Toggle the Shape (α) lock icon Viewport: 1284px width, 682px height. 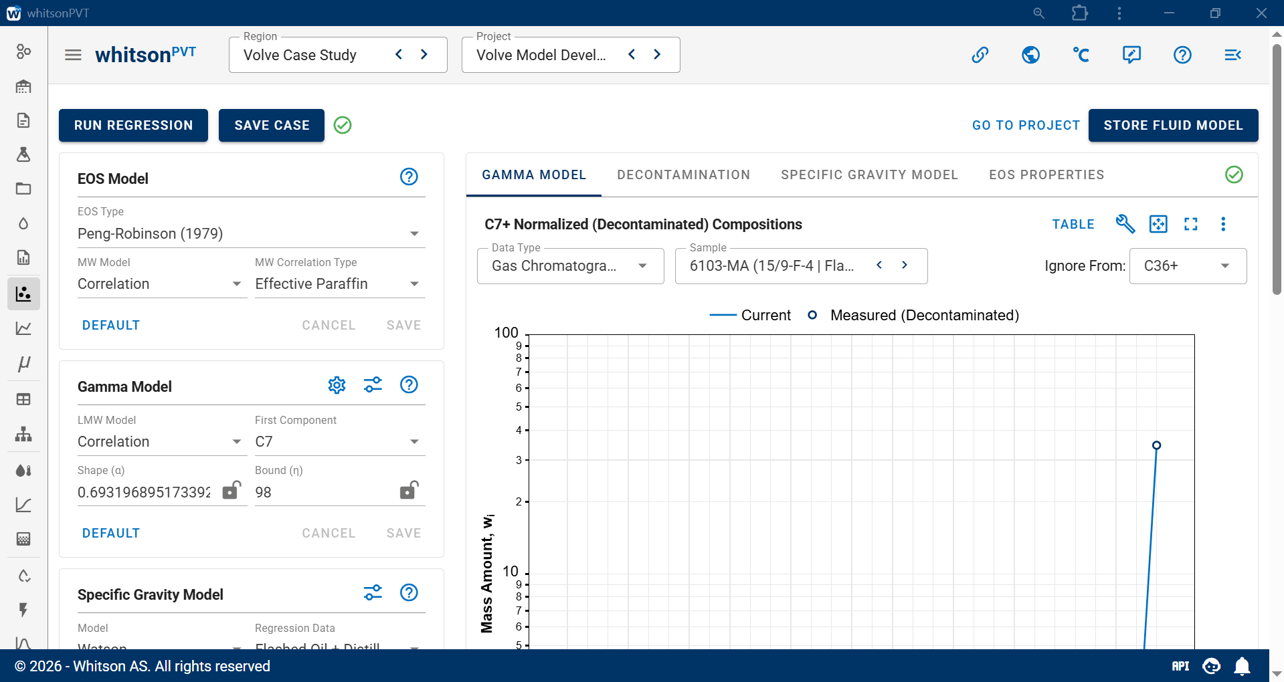[232, 490]
